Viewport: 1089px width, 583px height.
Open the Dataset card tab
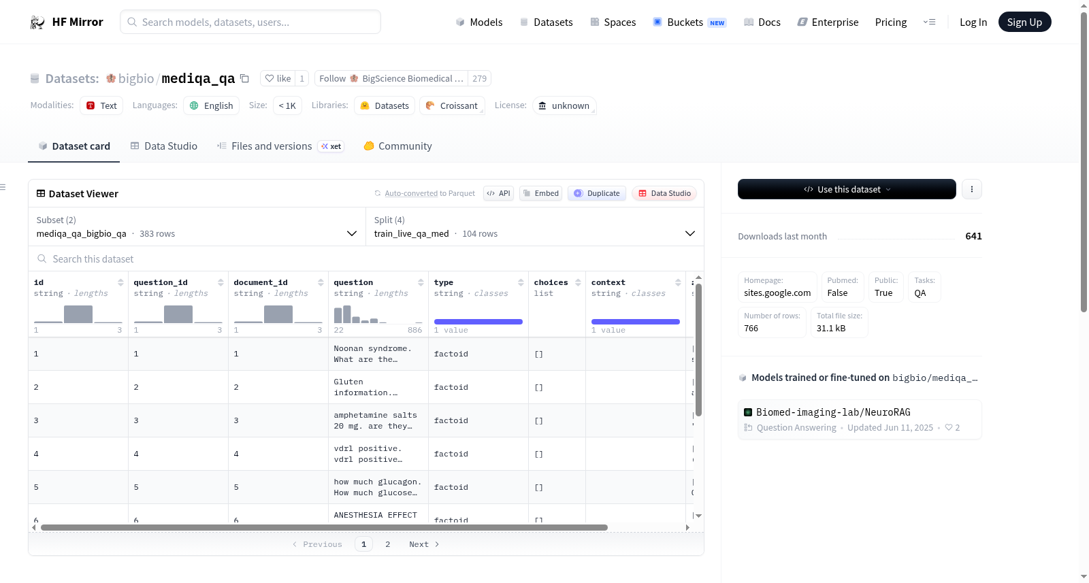tap(74, 146)
